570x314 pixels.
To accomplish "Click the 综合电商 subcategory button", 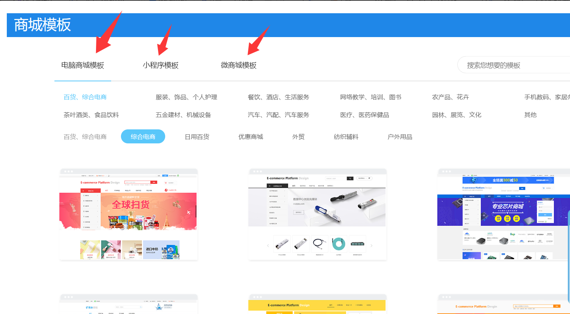I will coord(143,137).
